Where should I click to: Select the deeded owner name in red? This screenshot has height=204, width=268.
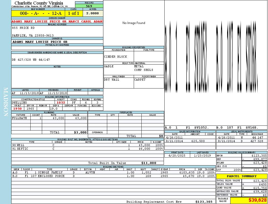[x=57, y=21]
